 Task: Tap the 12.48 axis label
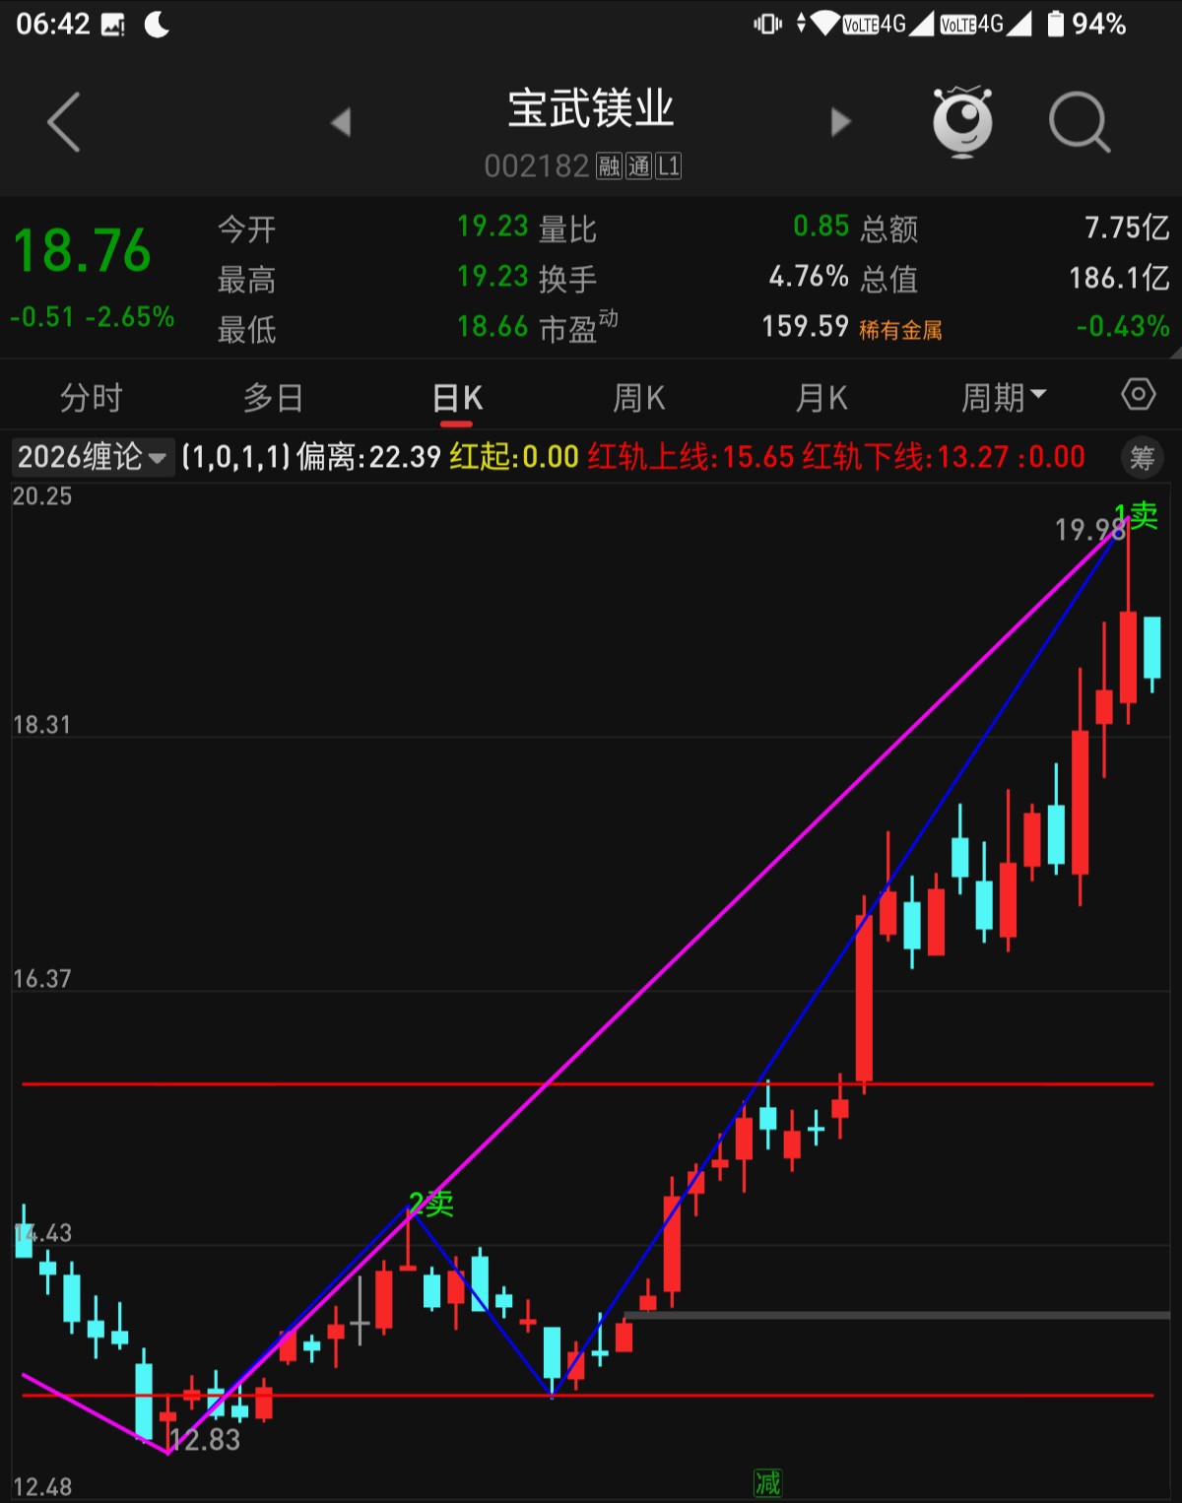pos(42,1487)
